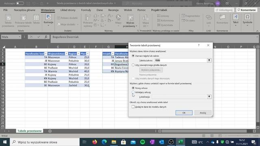Choose 'Istniejący arkusz' radio button

133,92
